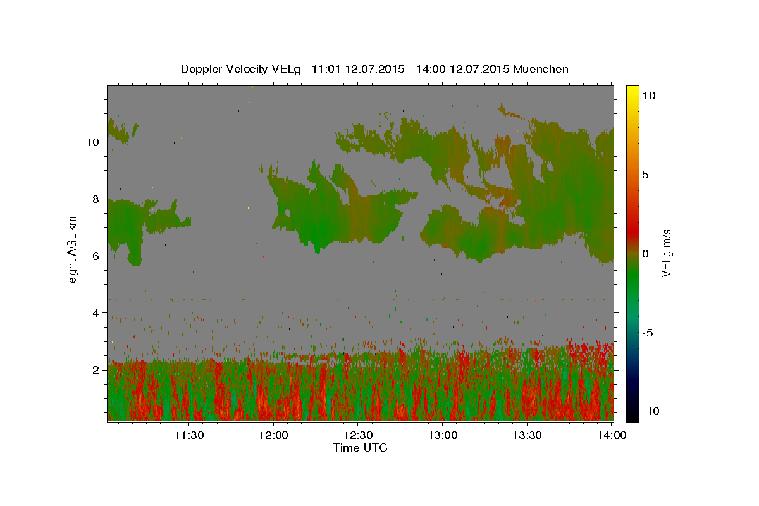Click the '14:00' time axis label
The image size is (759, 506).
pos(611,435)
